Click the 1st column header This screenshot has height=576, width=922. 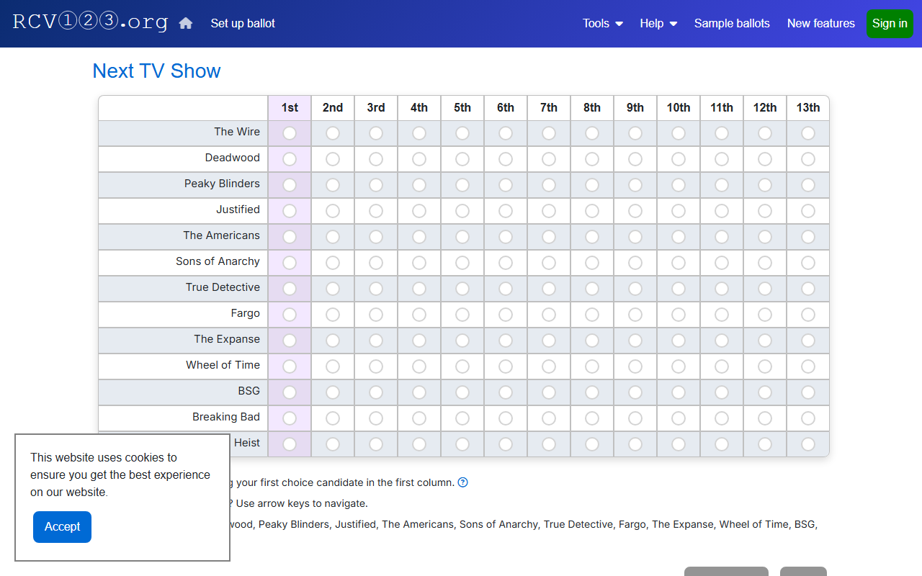click(290, 108)
